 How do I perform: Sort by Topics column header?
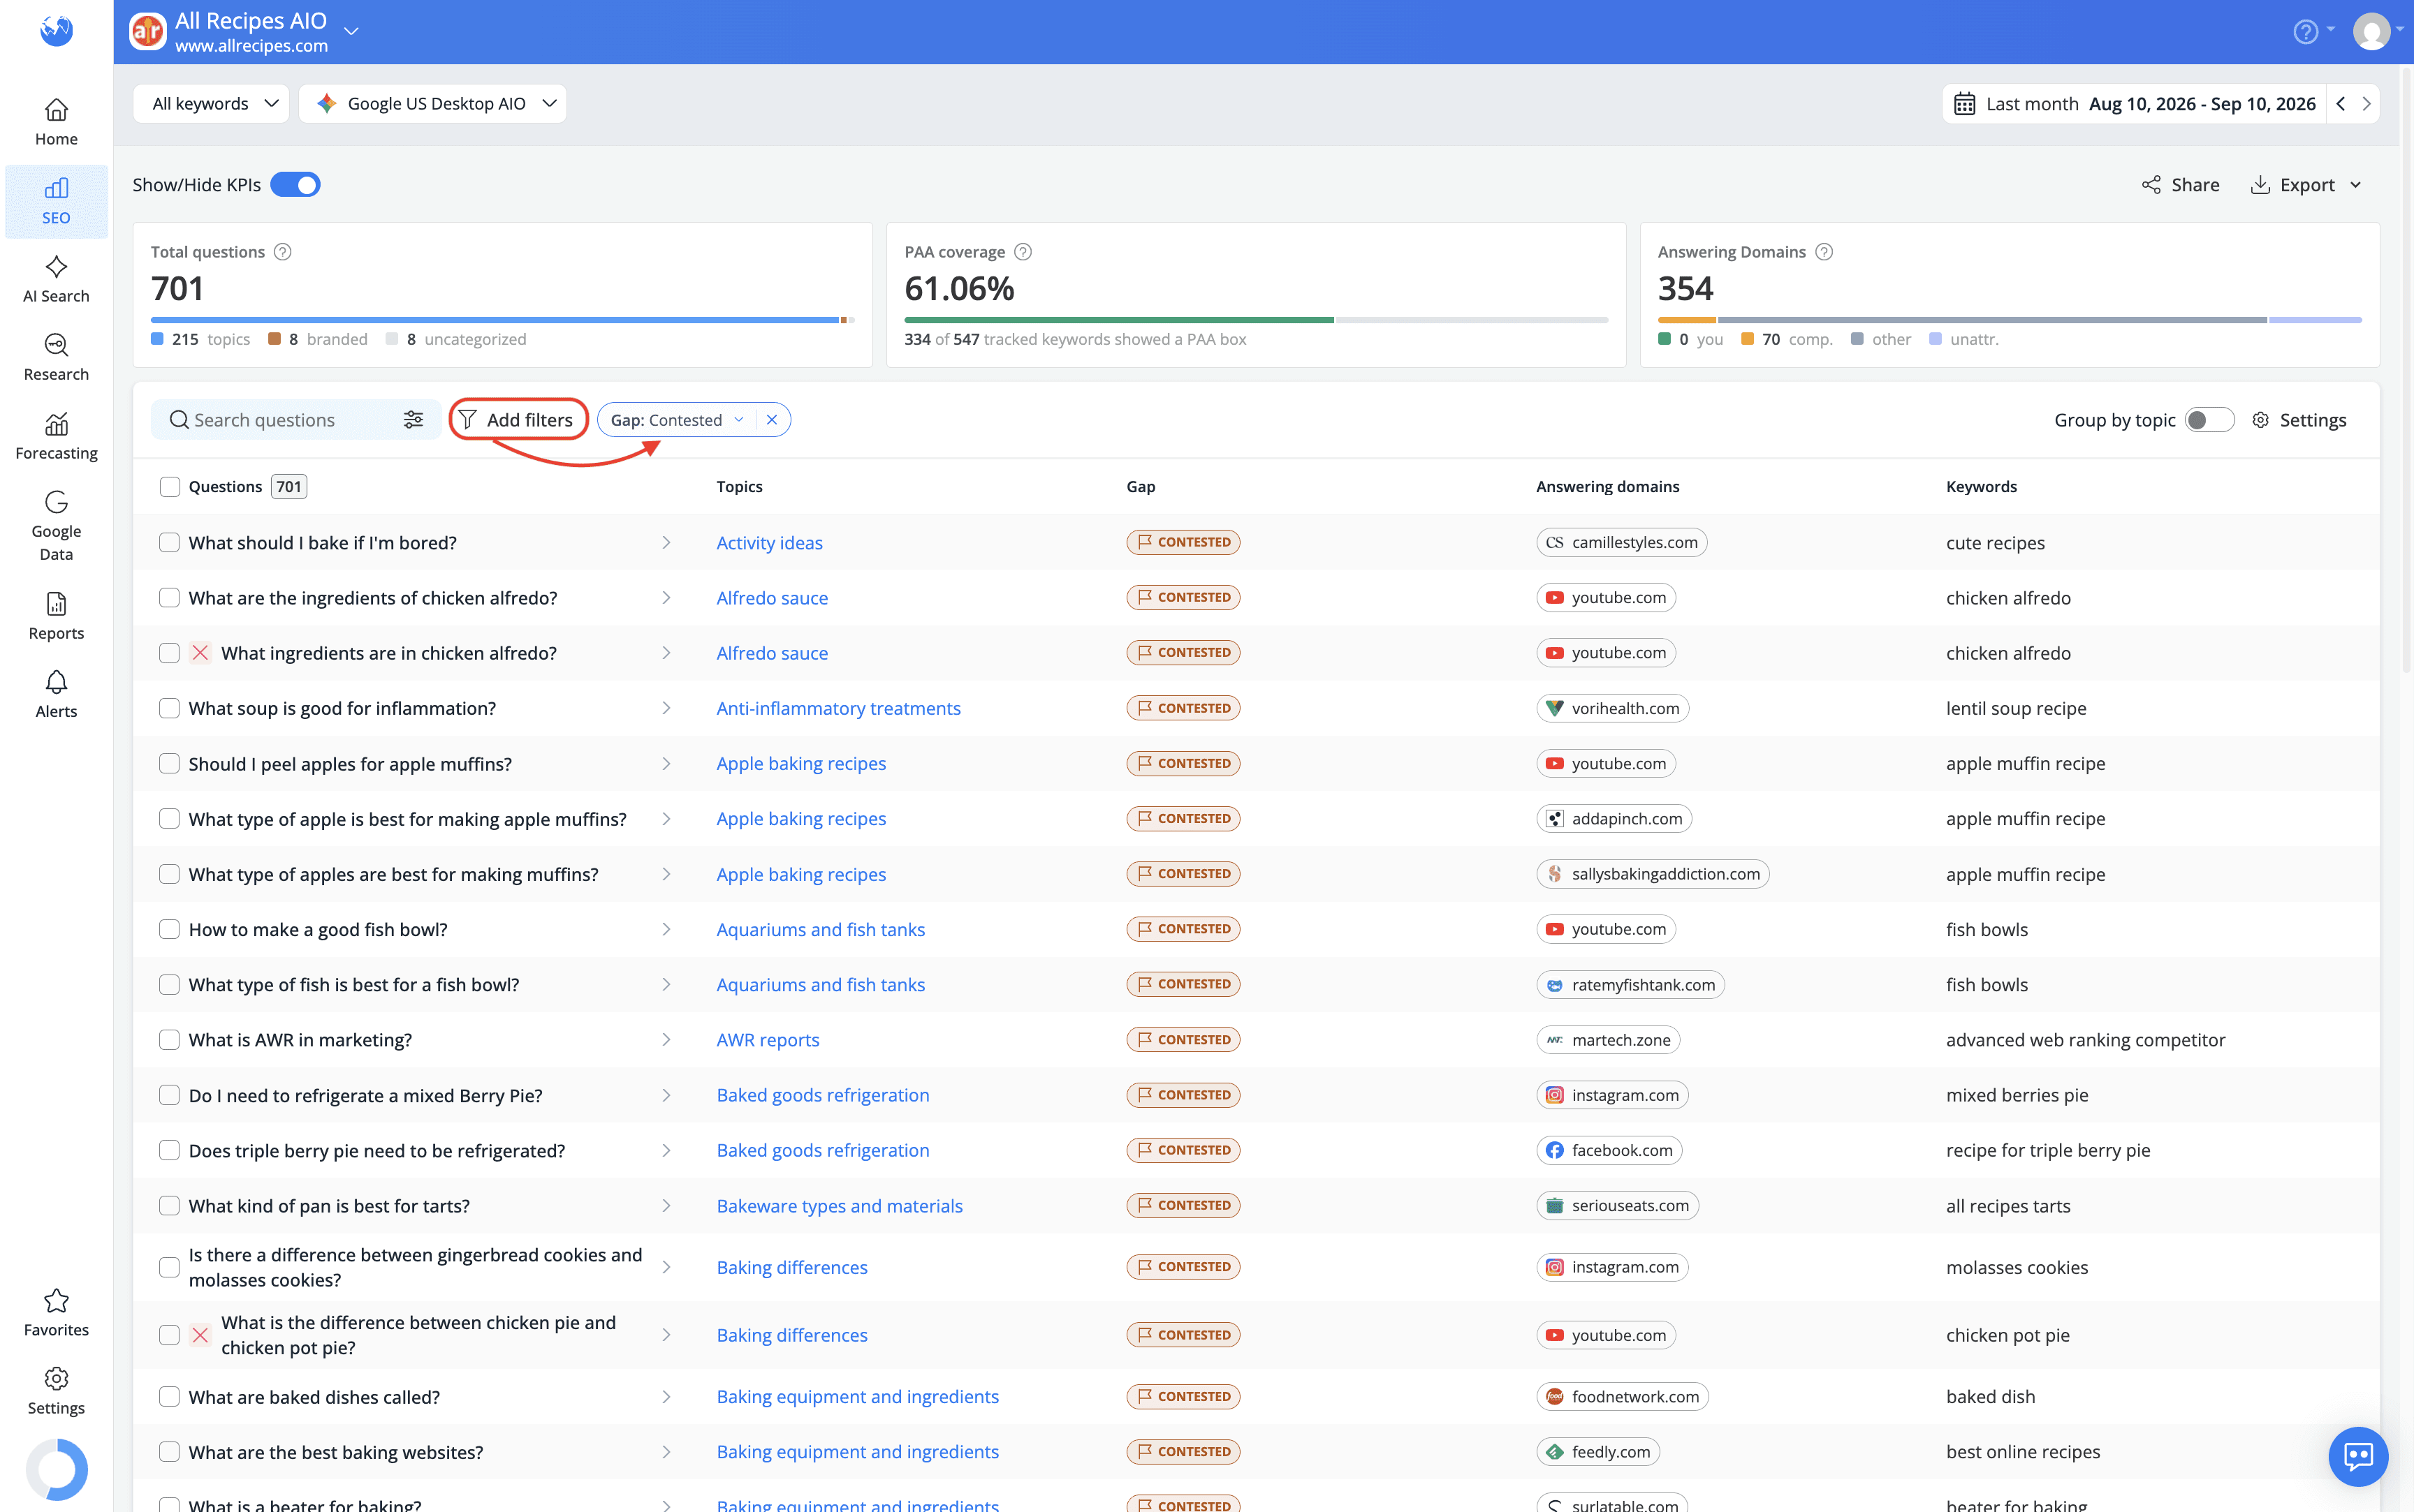pos(739,487)
